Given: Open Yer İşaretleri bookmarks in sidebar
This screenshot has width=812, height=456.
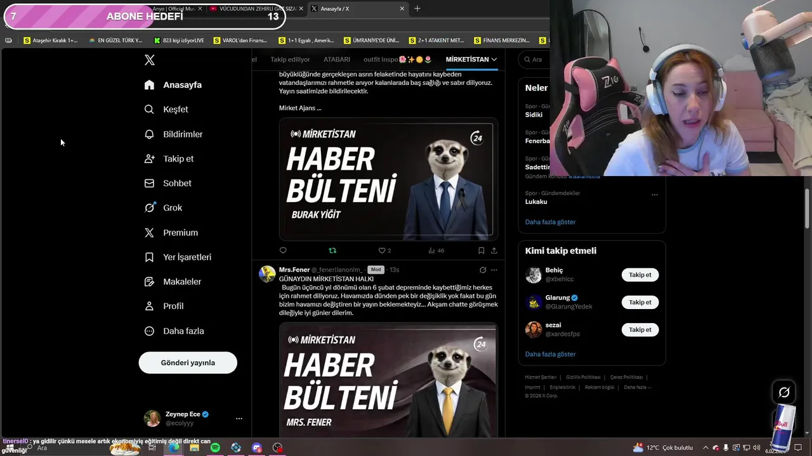Looking at the screenshot, I should tap(178, 257).
